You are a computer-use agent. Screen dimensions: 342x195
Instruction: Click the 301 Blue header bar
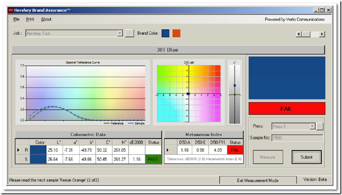tap(168, 50)
